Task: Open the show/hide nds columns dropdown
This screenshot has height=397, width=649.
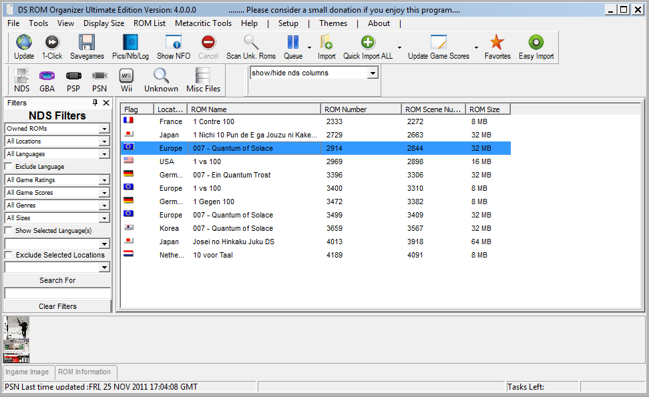Action: tap(373, 73)
